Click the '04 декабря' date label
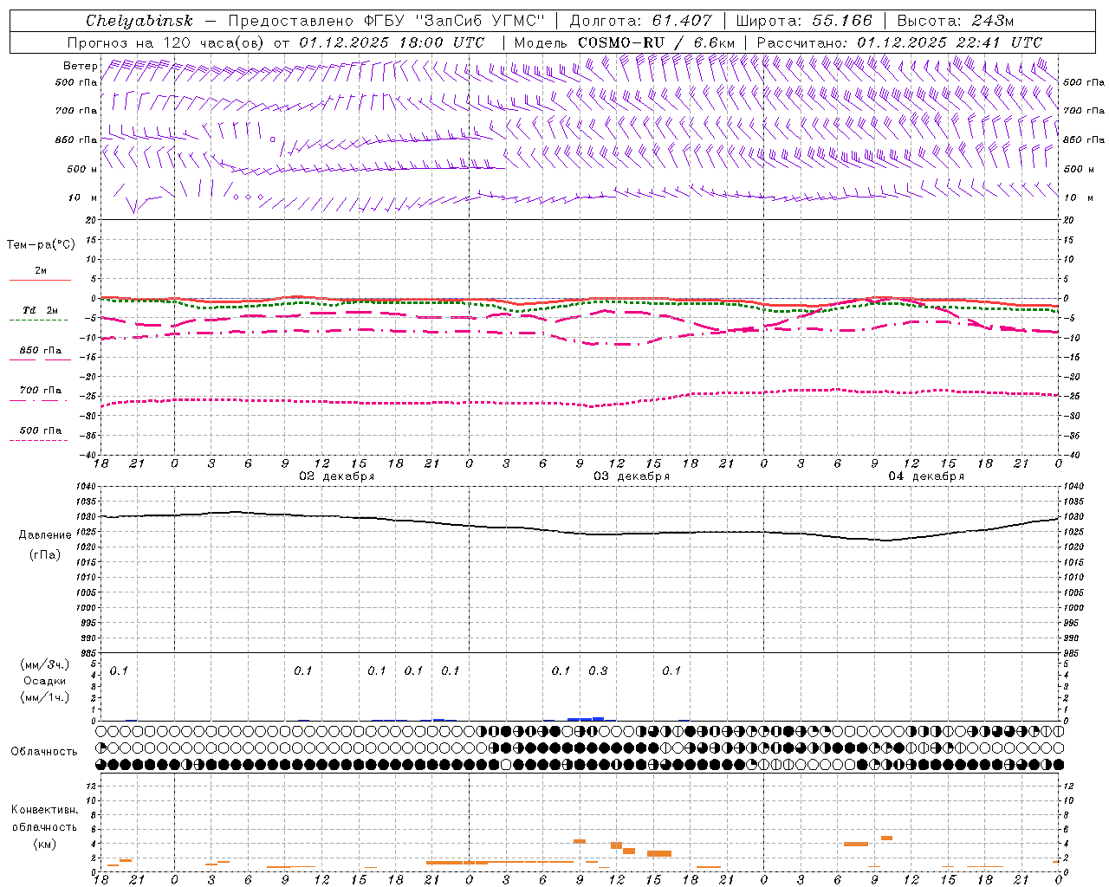Viewport: 1109px width, 887px height. [x=926, y=476]
